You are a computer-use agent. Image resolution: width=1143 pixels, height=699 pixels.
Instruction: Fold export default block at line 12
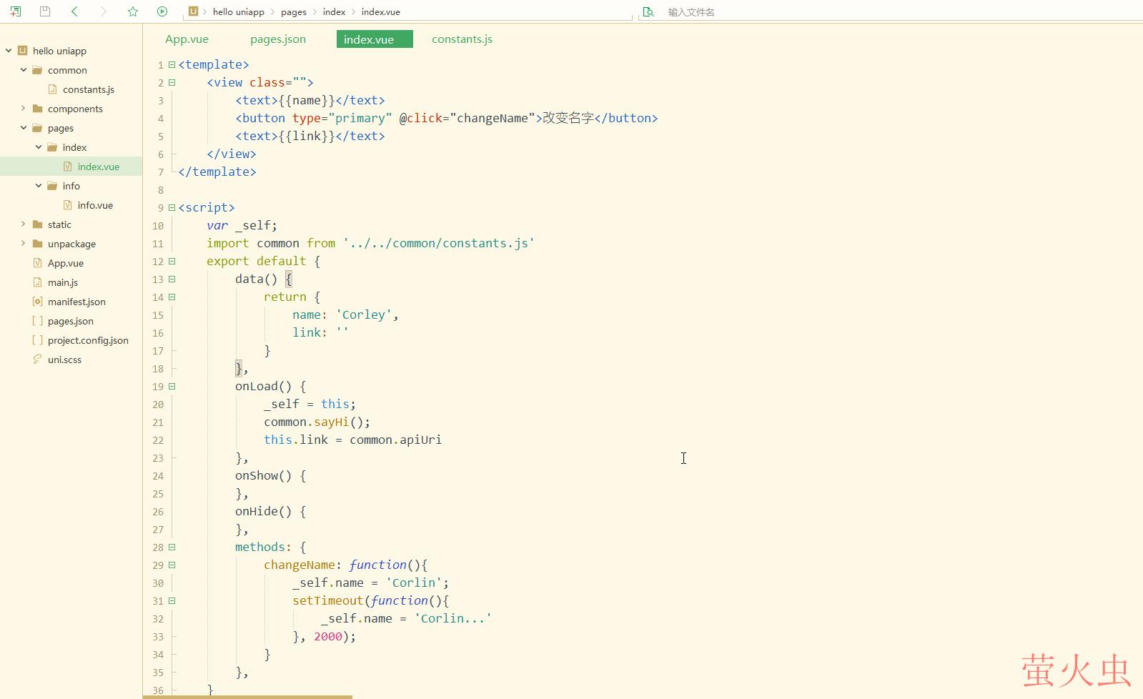pos(172,261)
